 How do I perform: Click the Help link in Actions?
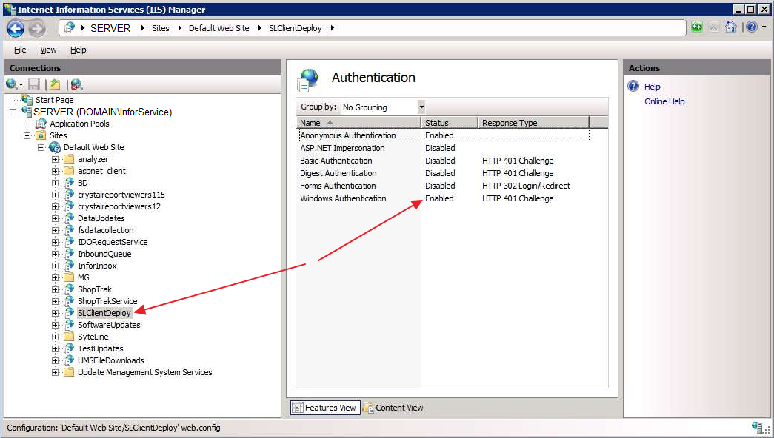(x=652, y=87)
